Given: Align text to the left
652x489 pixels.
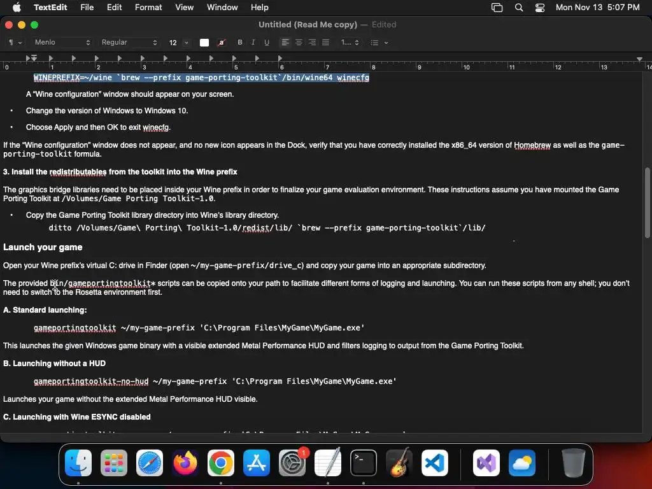Looking at the screenshot, I should tap(285, 43).
